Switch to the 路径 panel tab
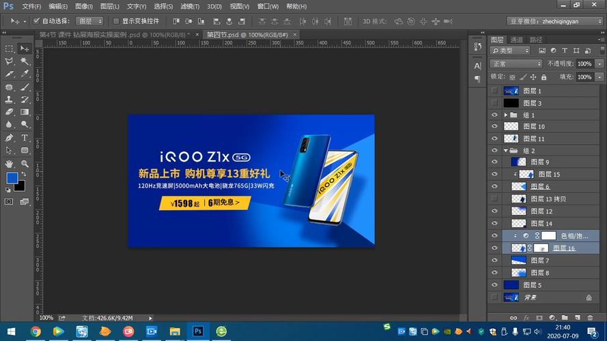Screen dimensions: 607x341 pyautogui.click(x=536, y=40)
